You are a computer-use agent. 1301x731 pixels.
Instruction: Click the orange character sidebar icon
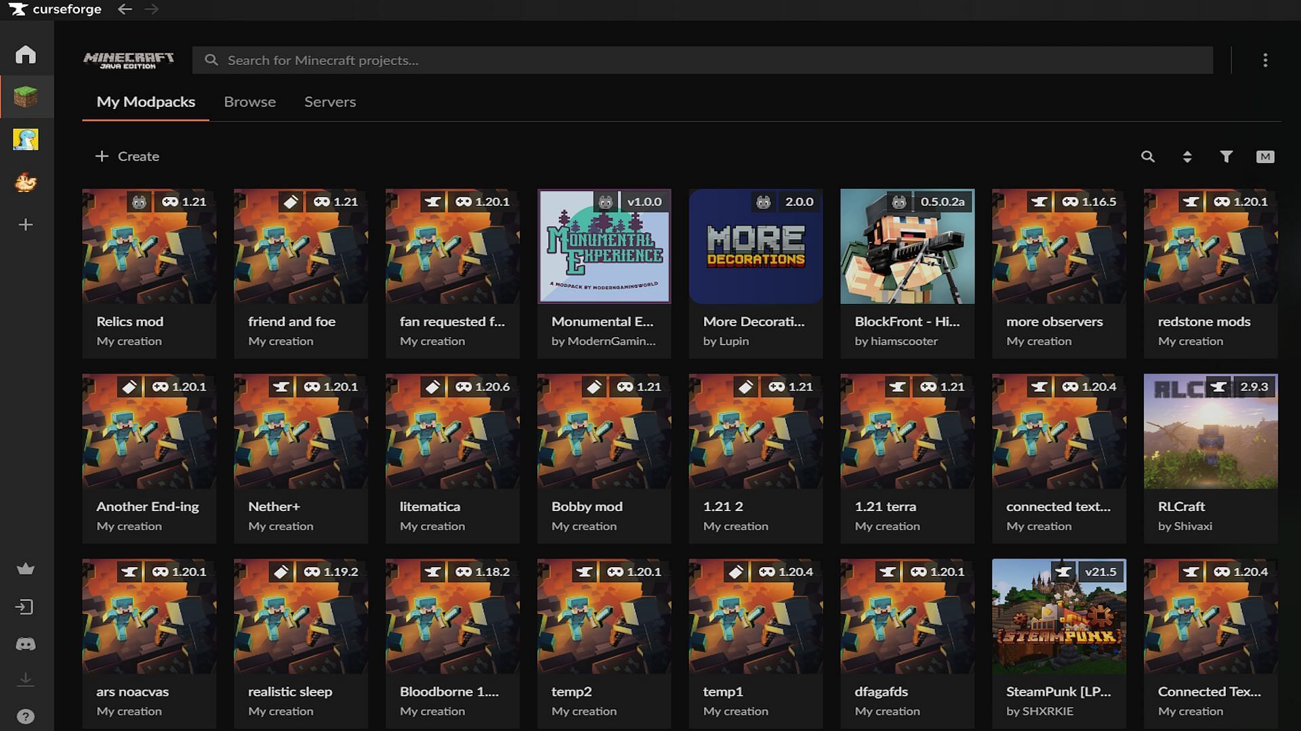[x=25, y=182]
